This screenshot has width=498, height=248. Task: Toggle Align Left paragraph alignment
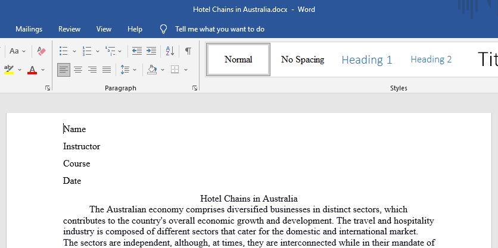(x=64, y=70)
